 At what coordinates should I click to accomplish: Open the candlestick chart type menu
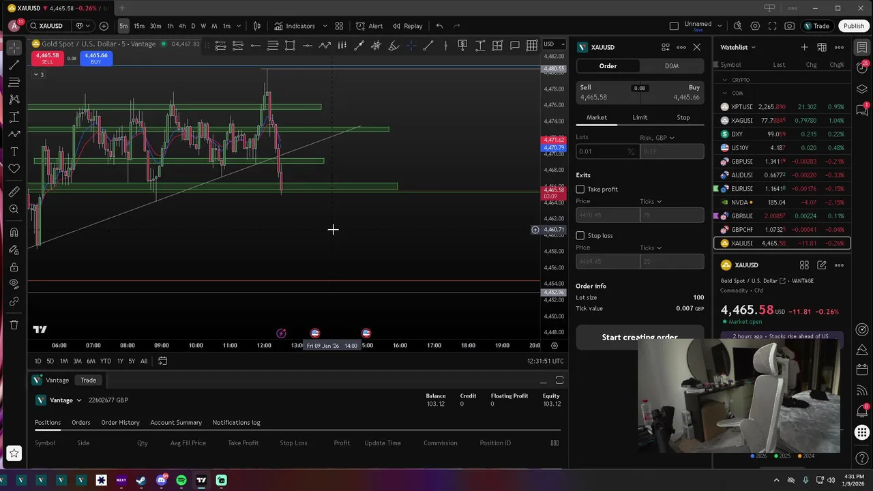(x=257, y=26)
